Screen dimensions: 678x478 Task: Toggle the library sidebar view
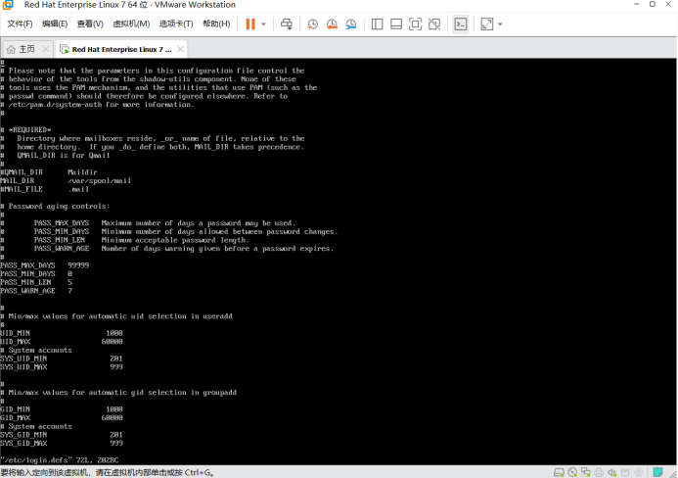click(x=377, y=24)
